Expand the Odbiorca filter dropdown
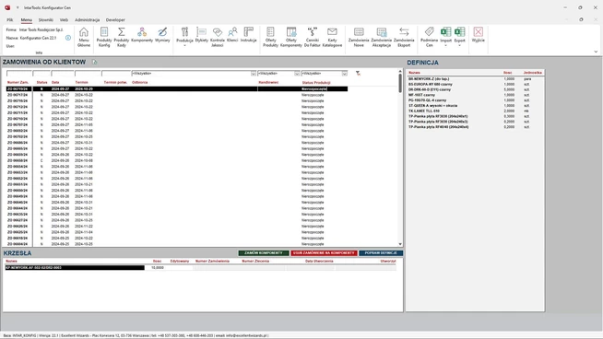Image resolution: width=603 pixels, height=339 pixels. coord(253,73)
